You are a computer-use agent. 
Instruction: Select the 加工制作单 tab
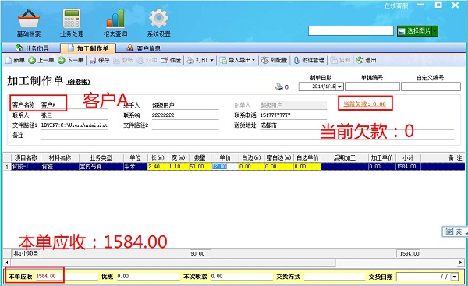(88, 48)
